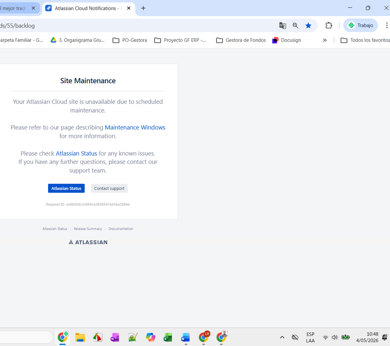This screenshot has width=390, height=346.
Task: Click the Contact support button
Action: click(109, 188)
